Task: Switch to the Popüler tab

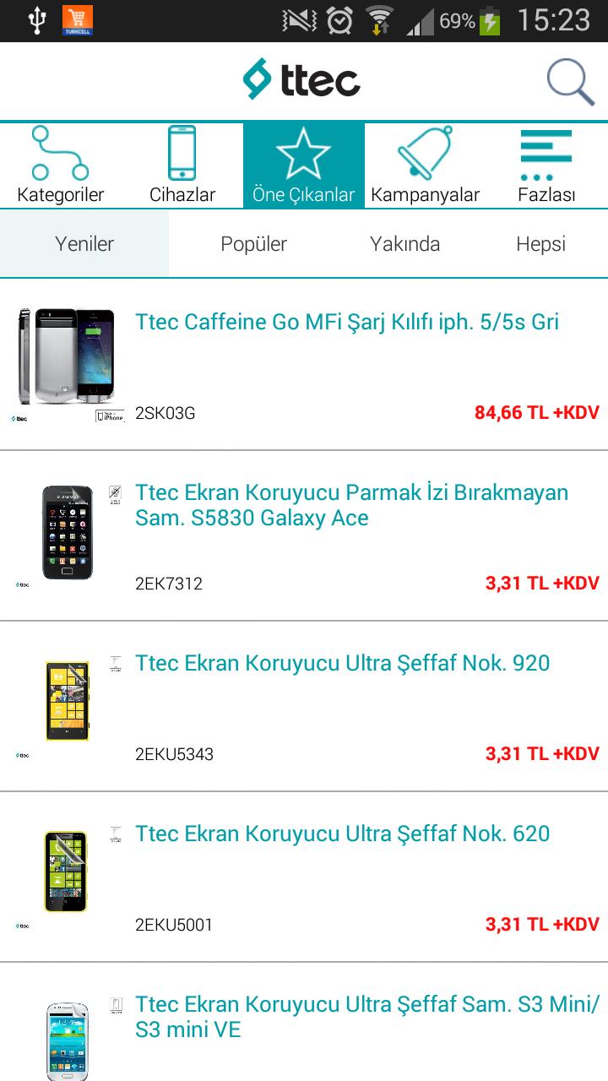Action: (x=253, y=244)
